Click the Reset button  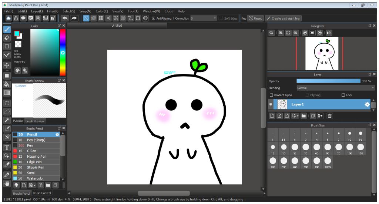point(255,18)
